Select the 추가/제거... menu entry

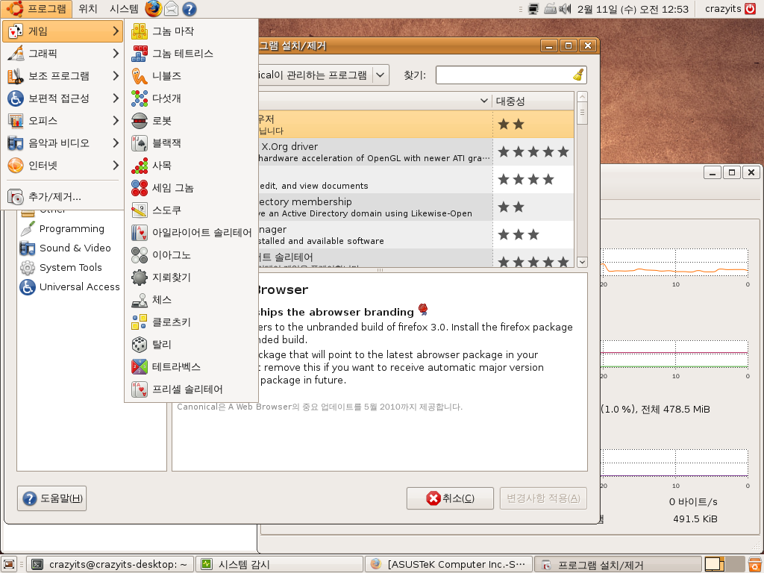(x=63, y=197)
